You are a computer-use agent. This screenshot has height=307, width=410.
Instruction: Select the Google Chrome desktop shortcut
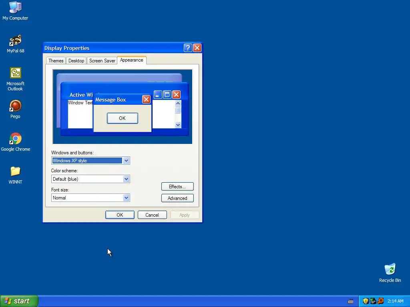tap(16, 142)
